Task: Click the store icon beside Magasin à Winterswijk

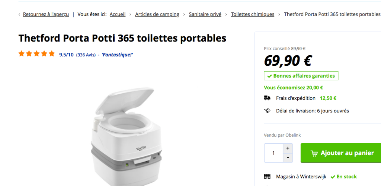Action: [x=267, y=177]
